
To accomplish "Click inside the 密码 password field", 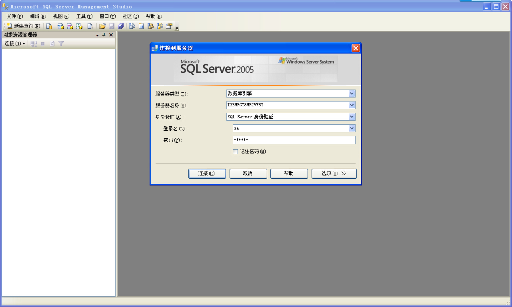I will (294, 140).
